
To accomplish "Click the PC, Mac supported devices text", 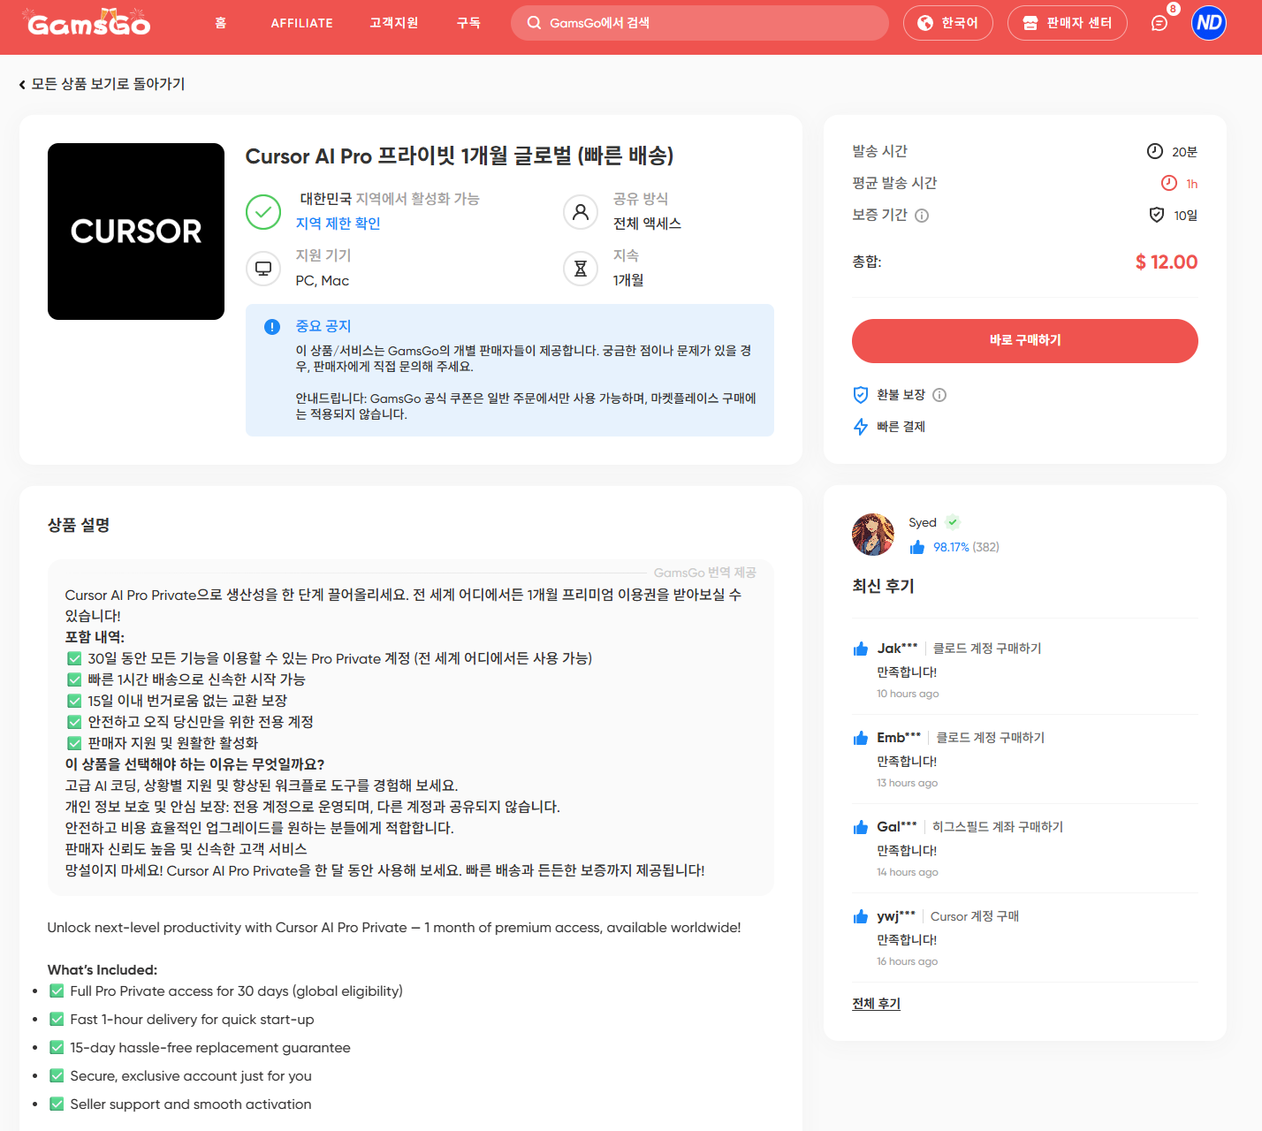I will [323, 281].
